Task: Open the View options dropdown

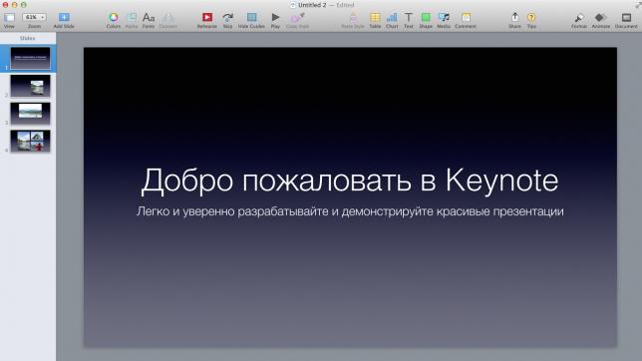Action: [9, 17]
